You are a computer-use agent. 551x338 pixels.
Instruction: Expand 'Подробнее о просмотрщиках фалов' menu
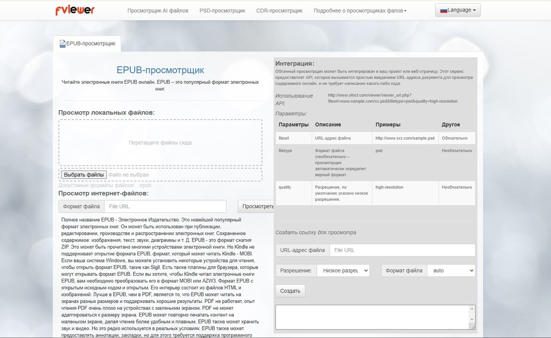point(360,11)
